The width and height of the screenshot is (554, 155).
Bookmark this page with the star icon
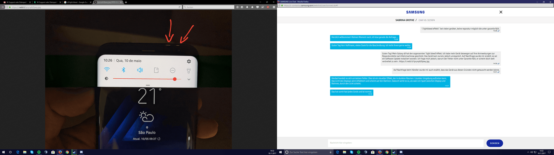(x=237, y=7)
